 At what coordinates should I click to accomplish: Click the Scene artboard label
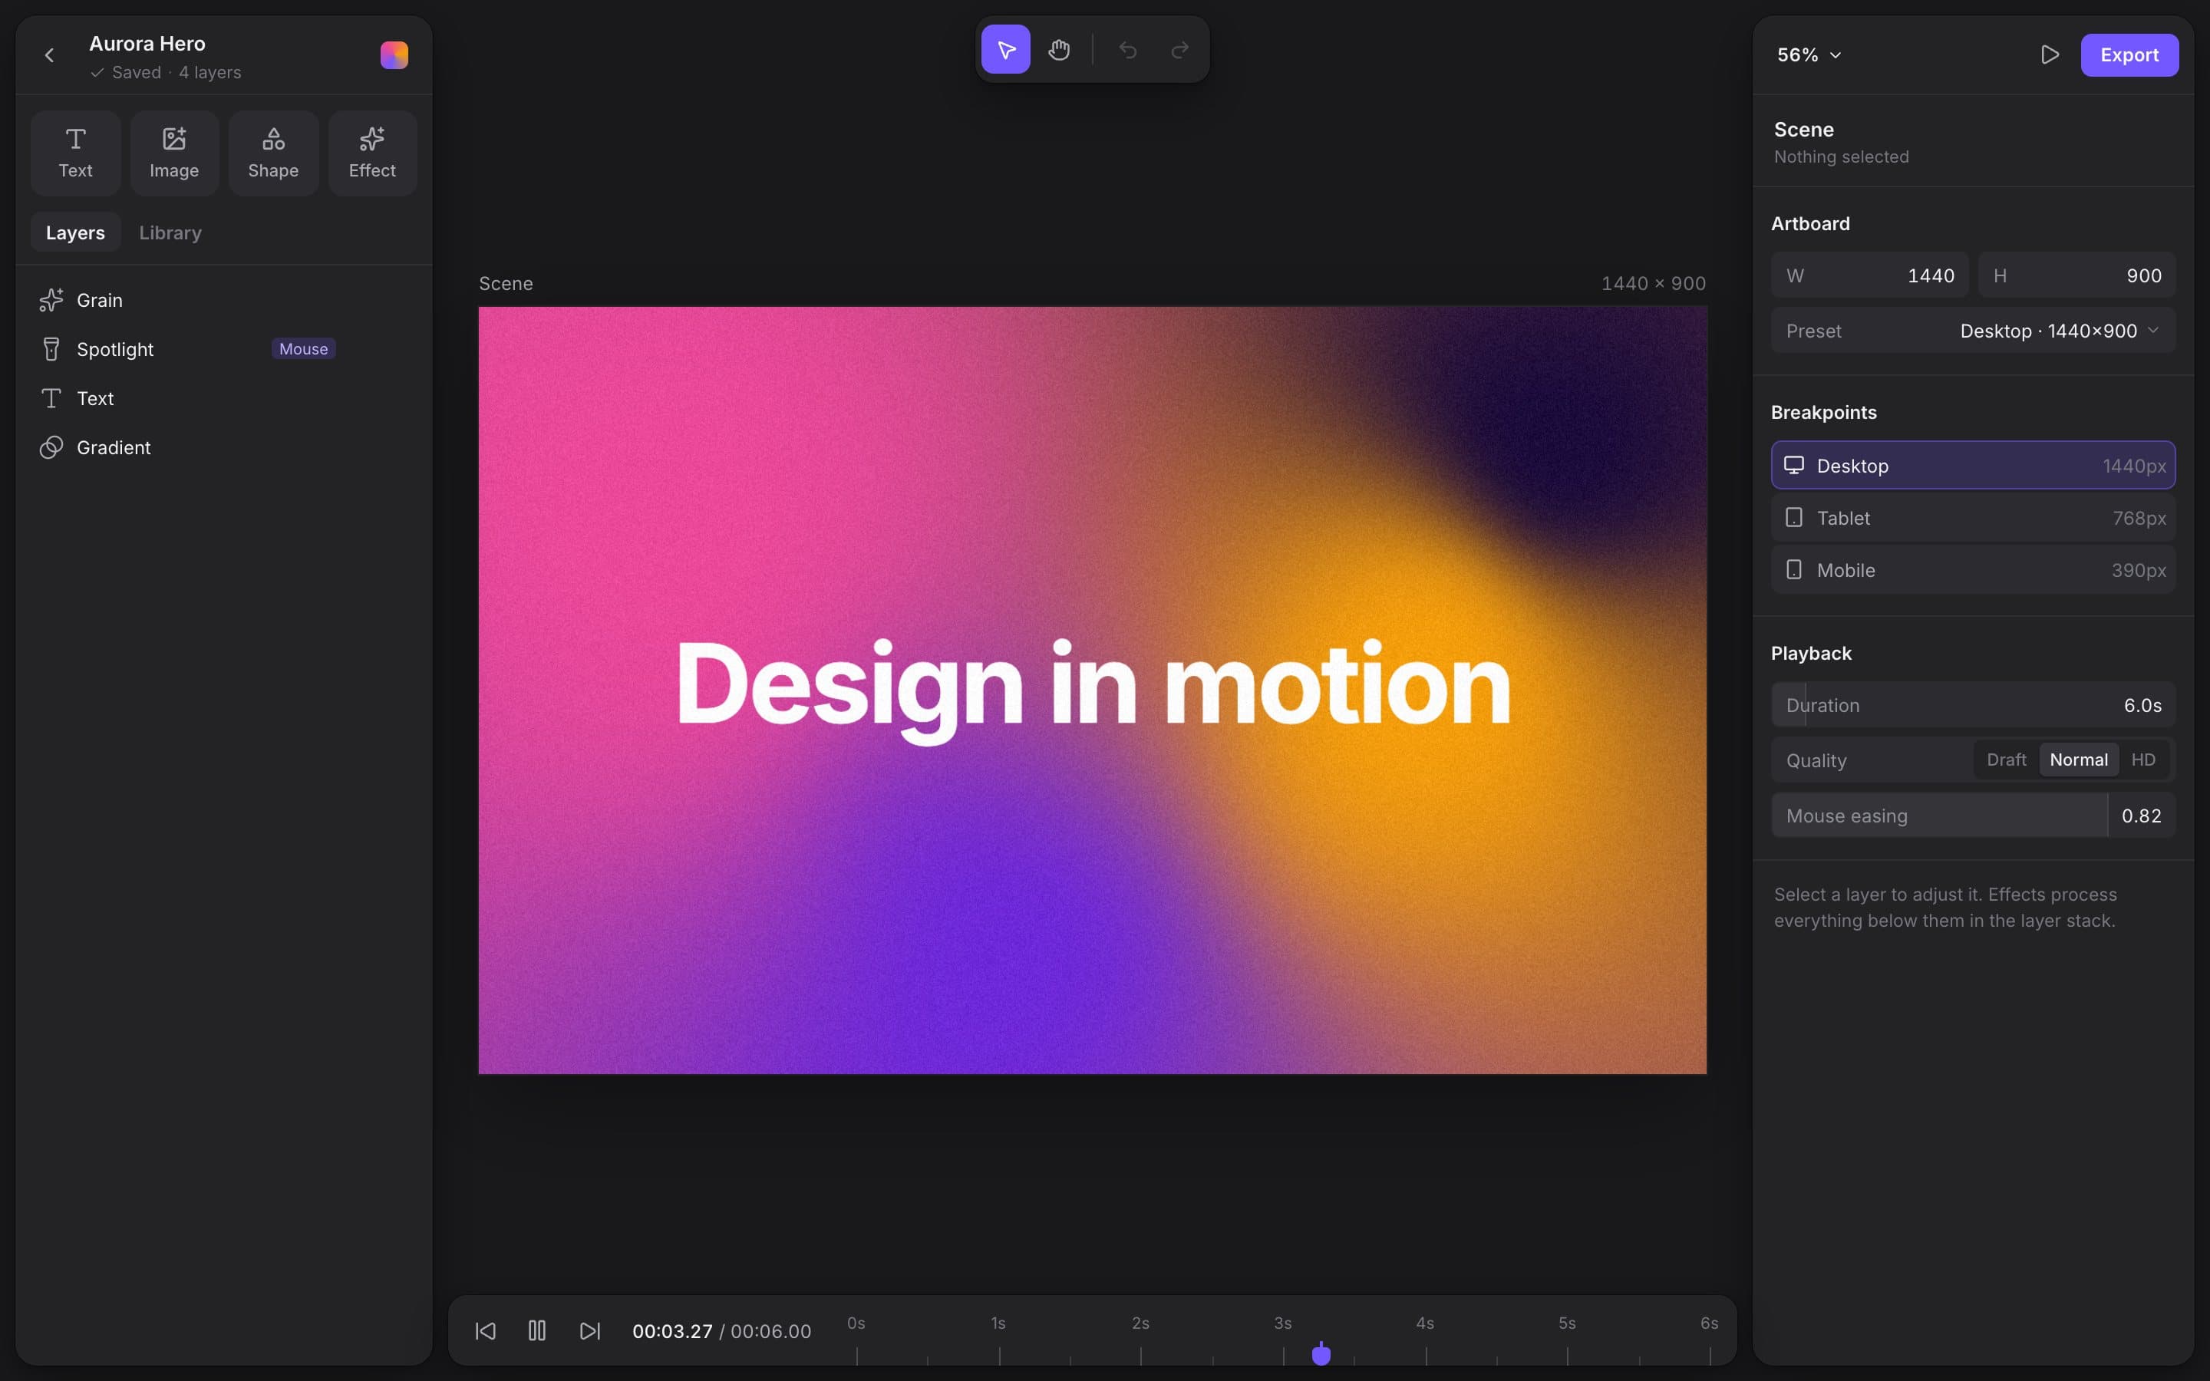(506, 283)
